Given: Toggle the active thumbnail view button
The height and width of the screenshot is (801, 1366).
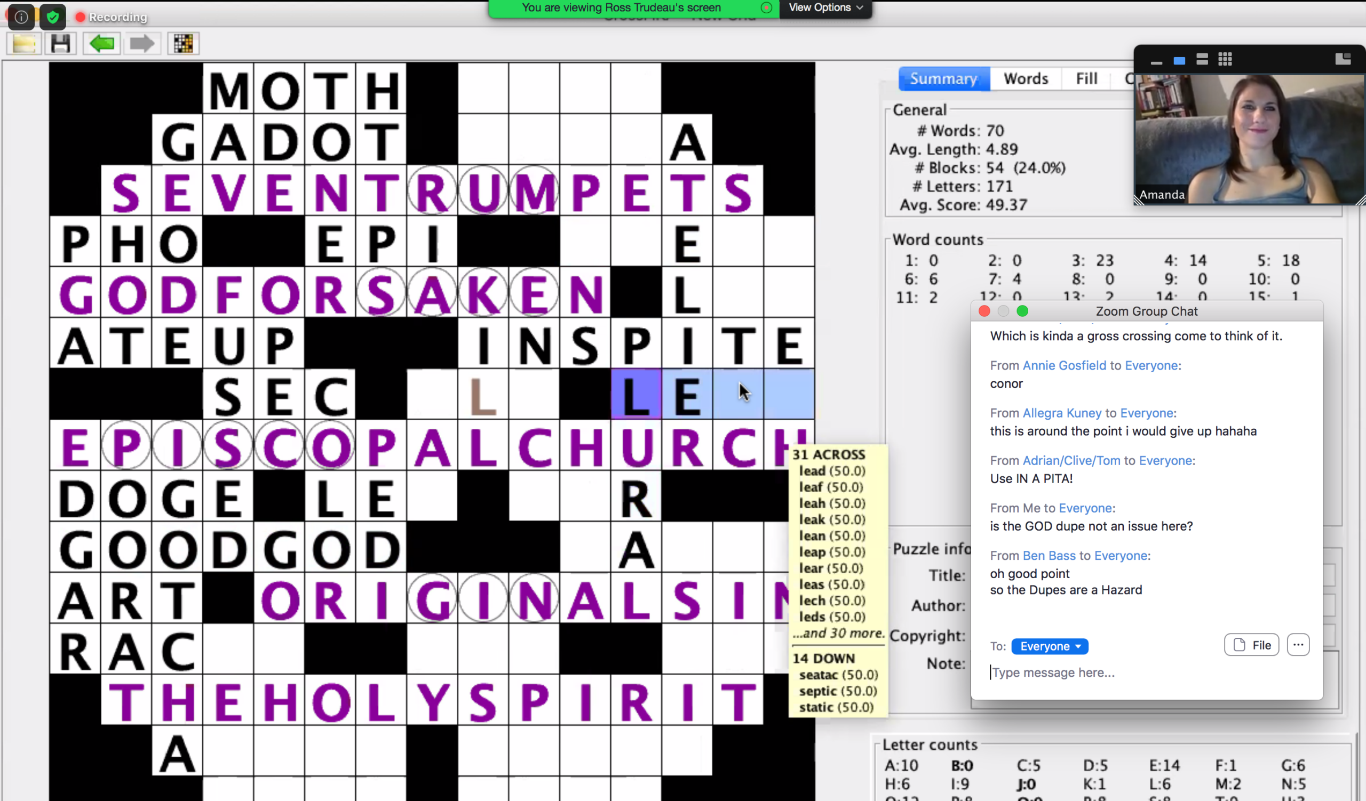Looking at the screenshot, I should 1179,61.
